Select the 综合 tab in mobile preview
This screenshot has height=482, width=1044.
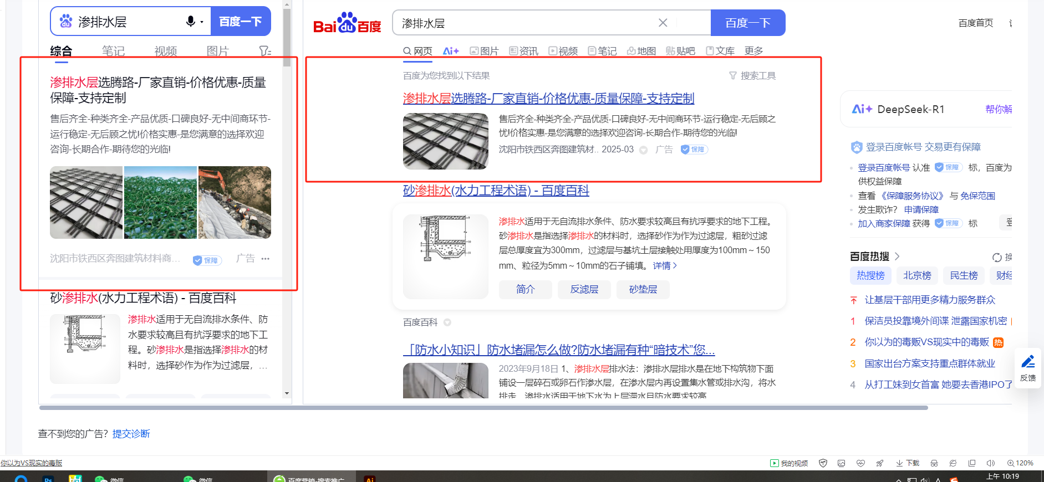[x=61, y=52]
